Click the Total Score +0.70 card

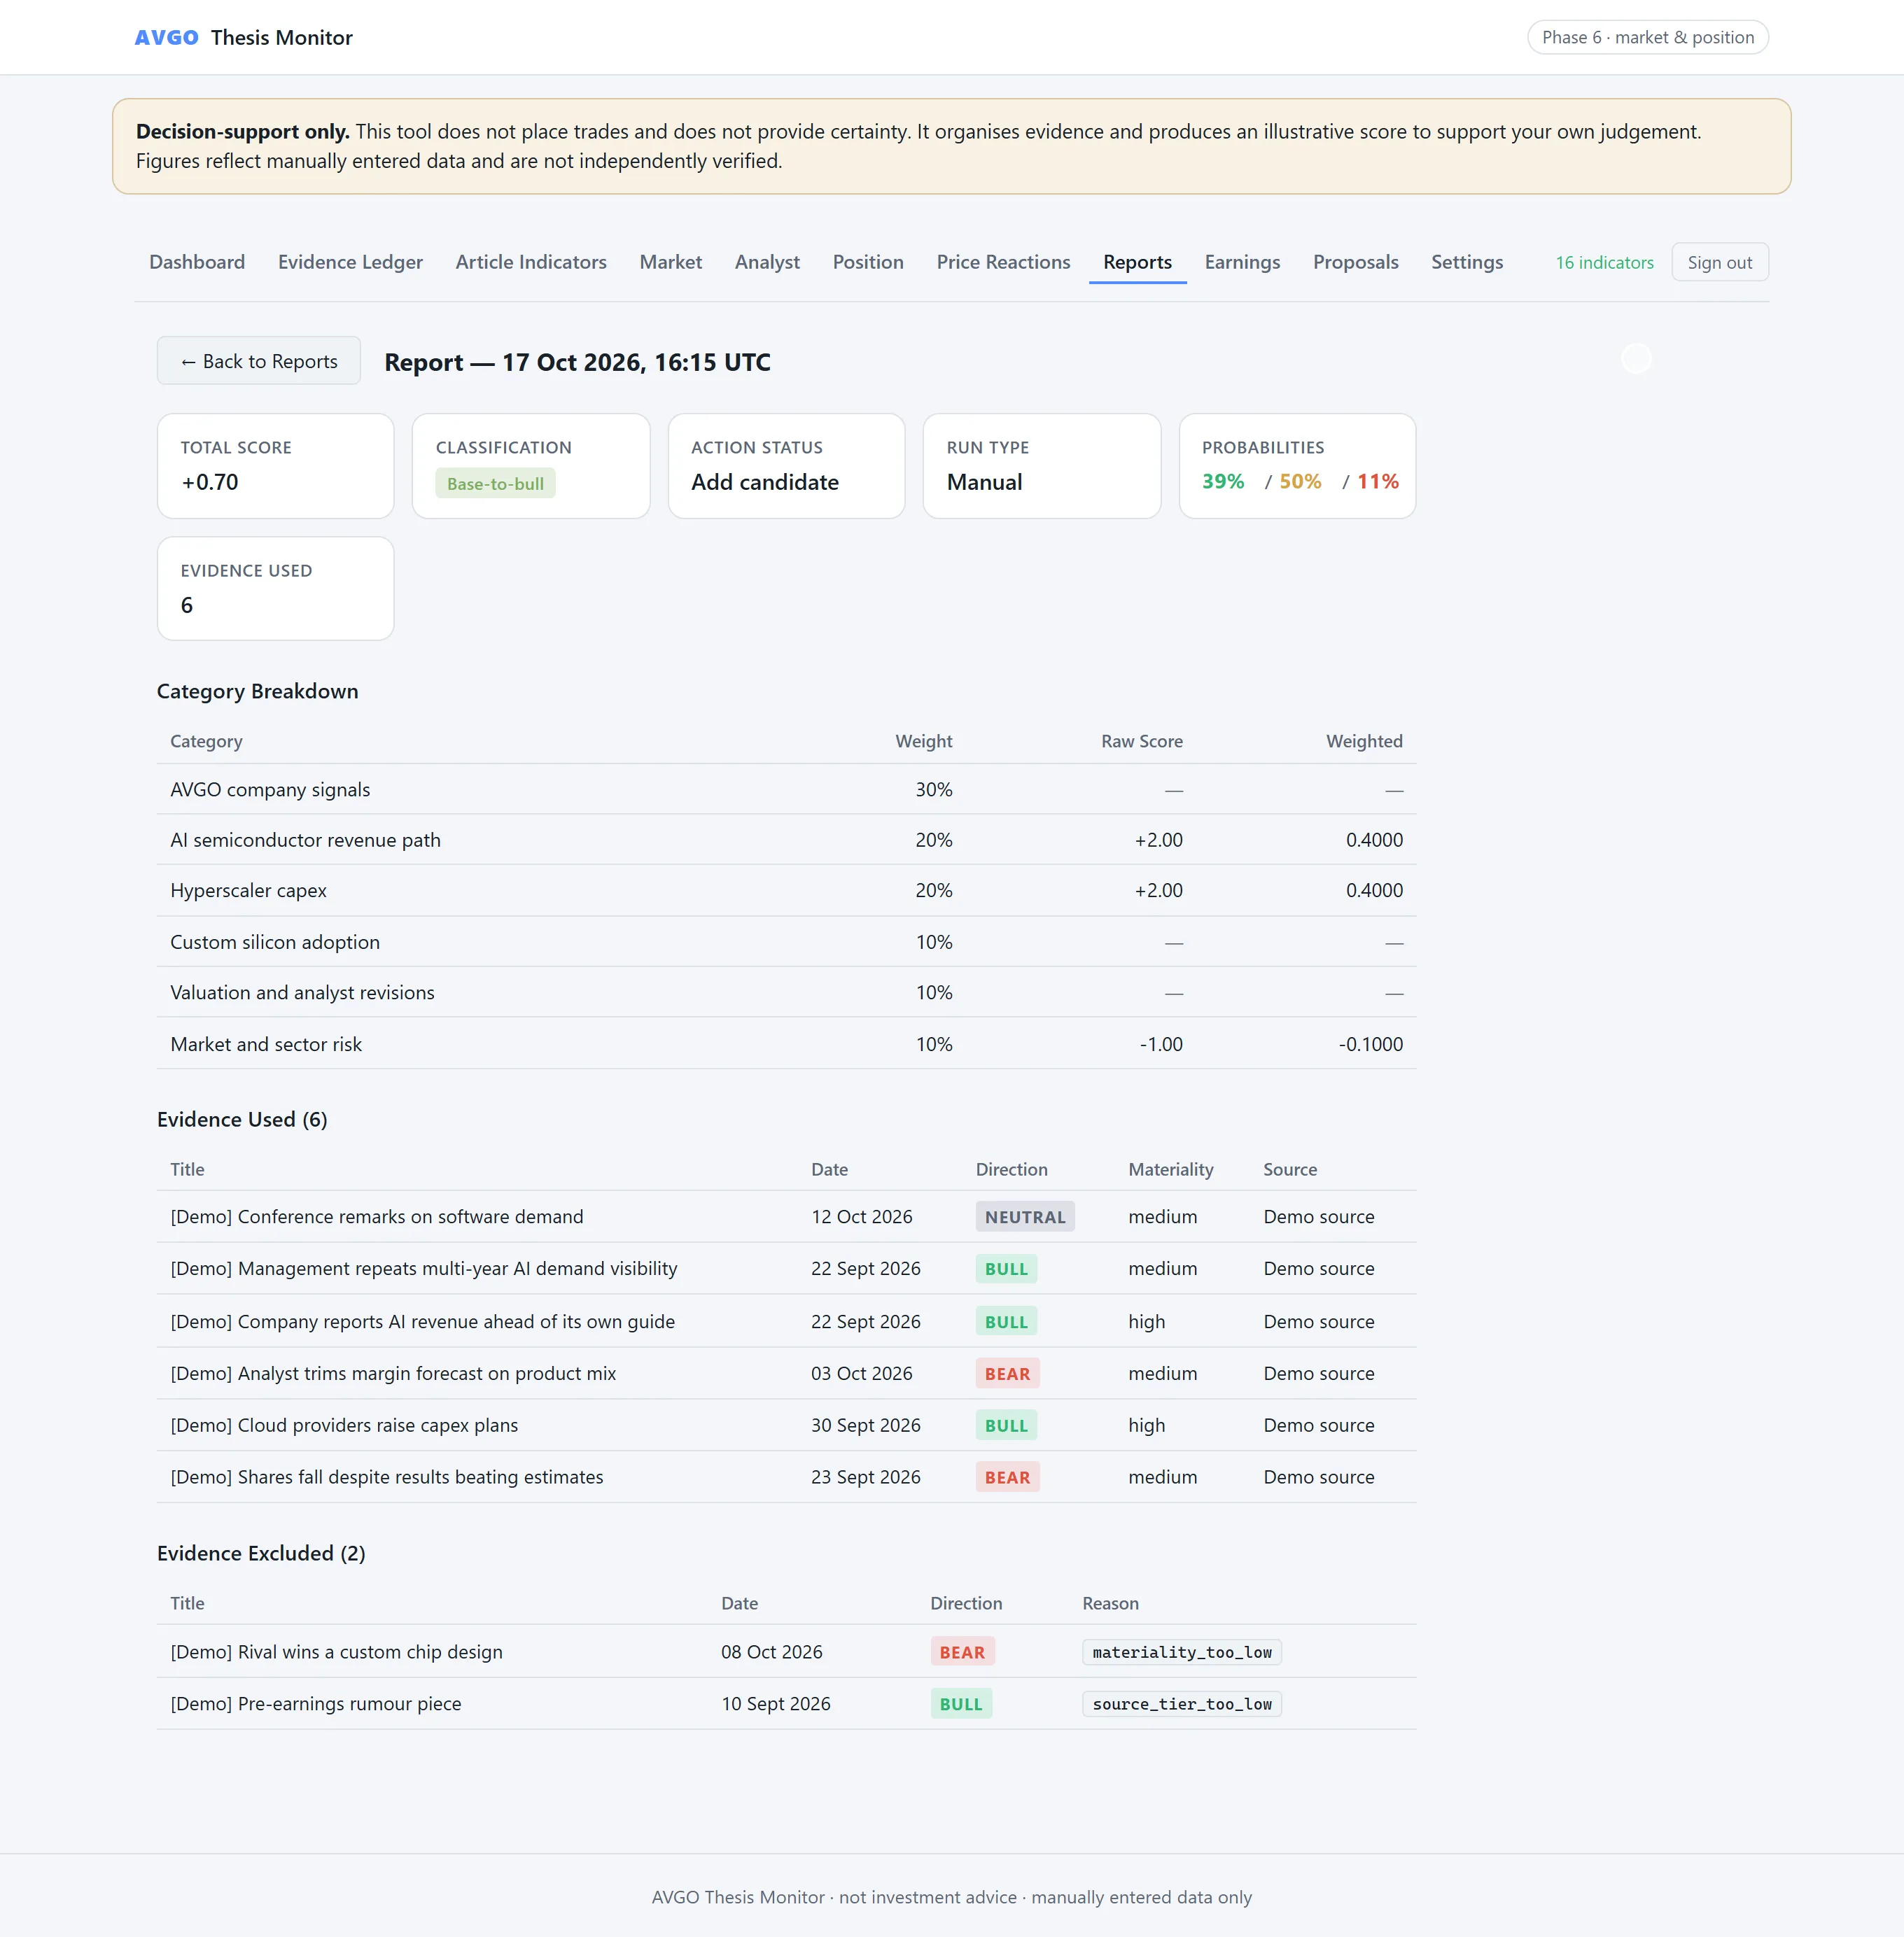(x=275, y=466)
